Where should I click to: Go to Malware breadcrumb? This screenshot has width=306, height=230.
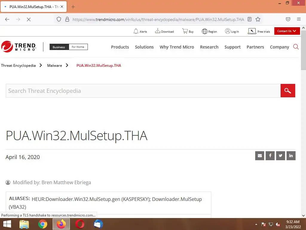(54, 66)
